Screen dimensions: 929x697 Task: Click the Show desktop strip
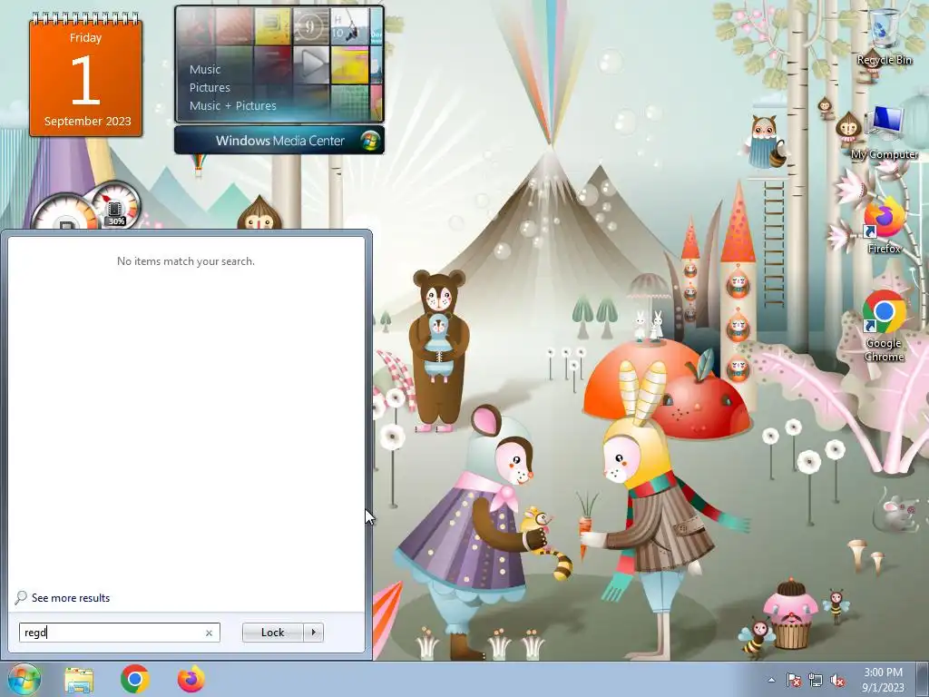[x=923, y=679]
